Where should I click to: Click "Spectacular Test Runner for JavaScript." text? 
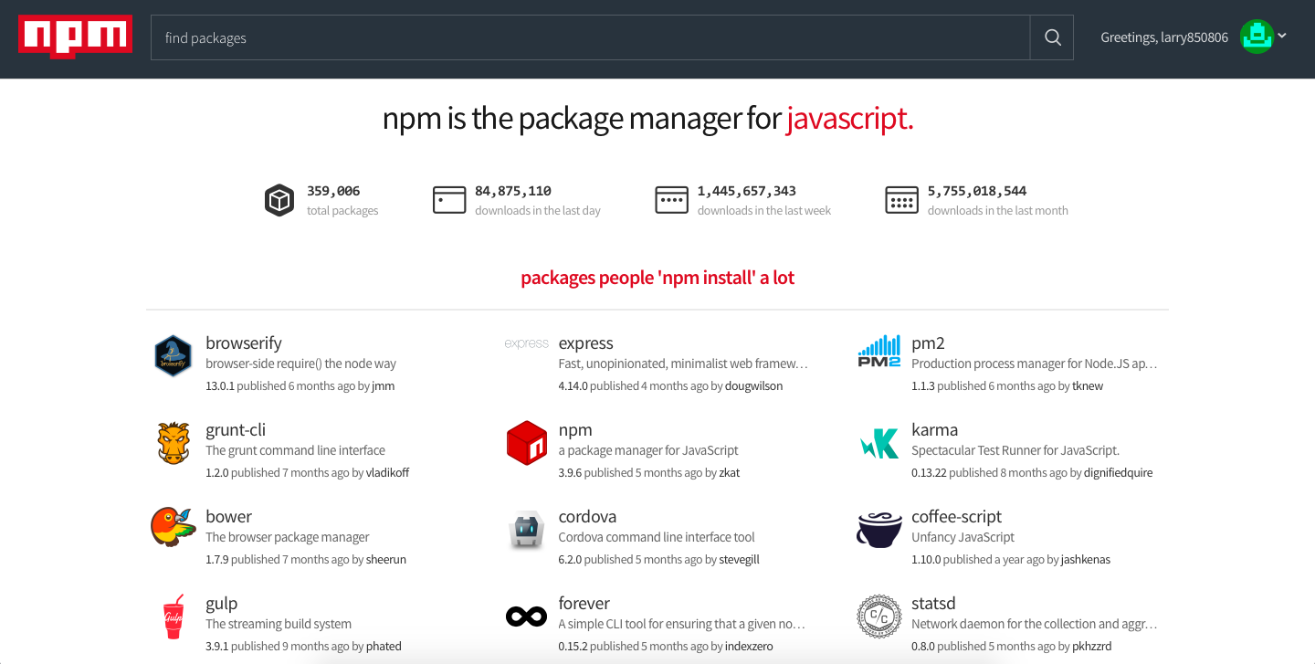[x=1015, y=450]
